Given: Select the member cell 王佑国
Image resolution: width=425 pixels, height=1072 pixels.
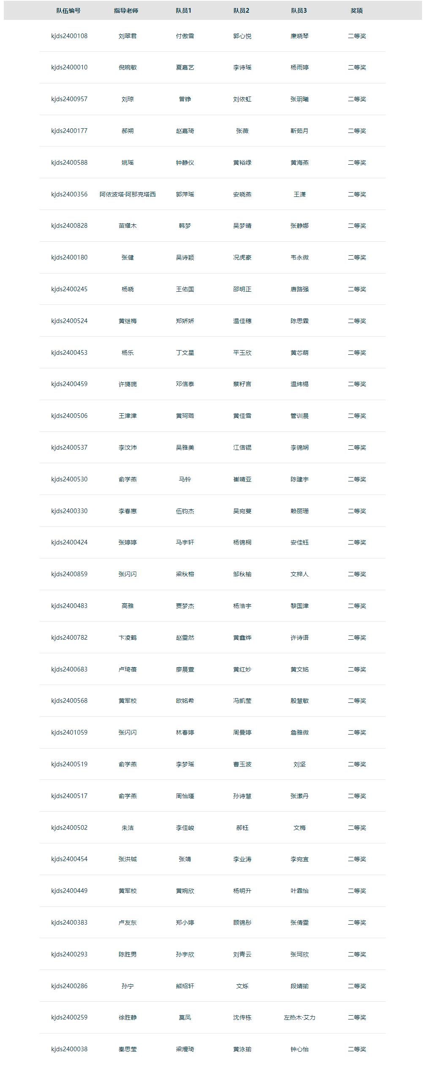Looking at the screenshot, I should (x=185, y=289).
